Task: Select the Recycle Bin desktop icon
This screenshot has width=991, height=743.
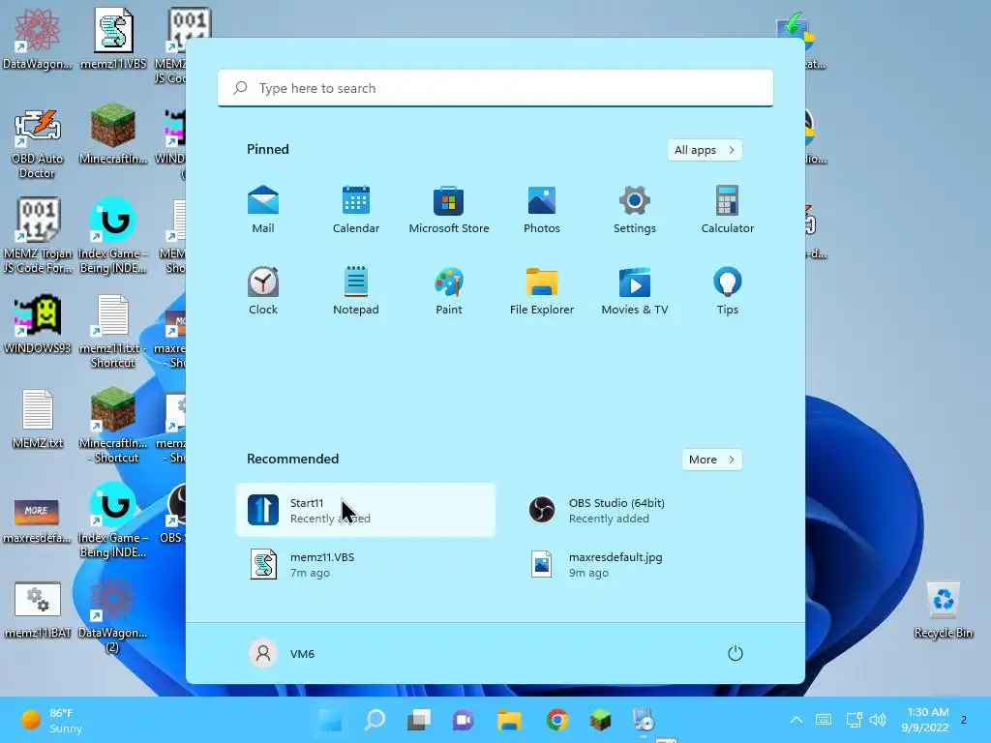Action: (x=943, y=610)
